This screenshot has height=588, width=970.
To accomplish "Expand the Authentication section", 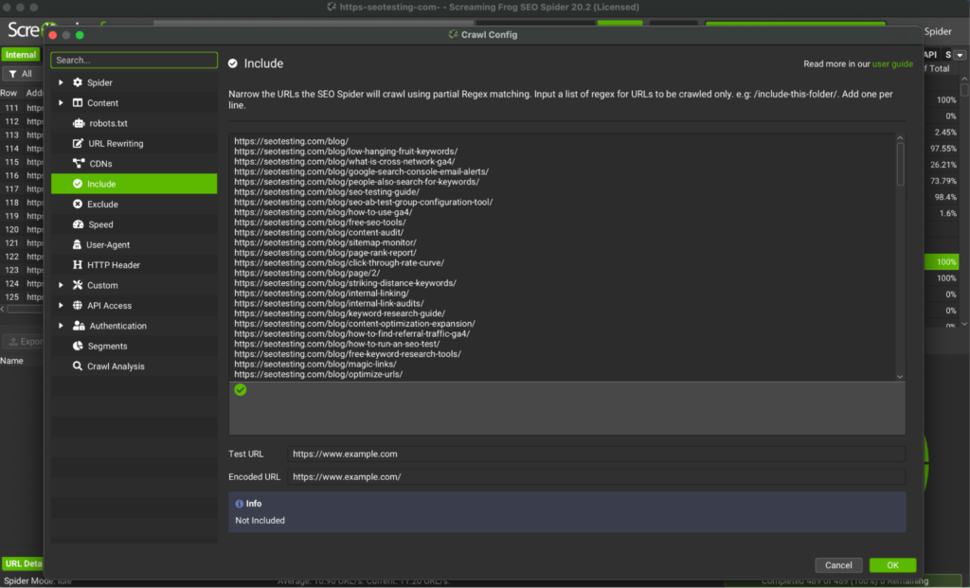I will coord(62,326).
